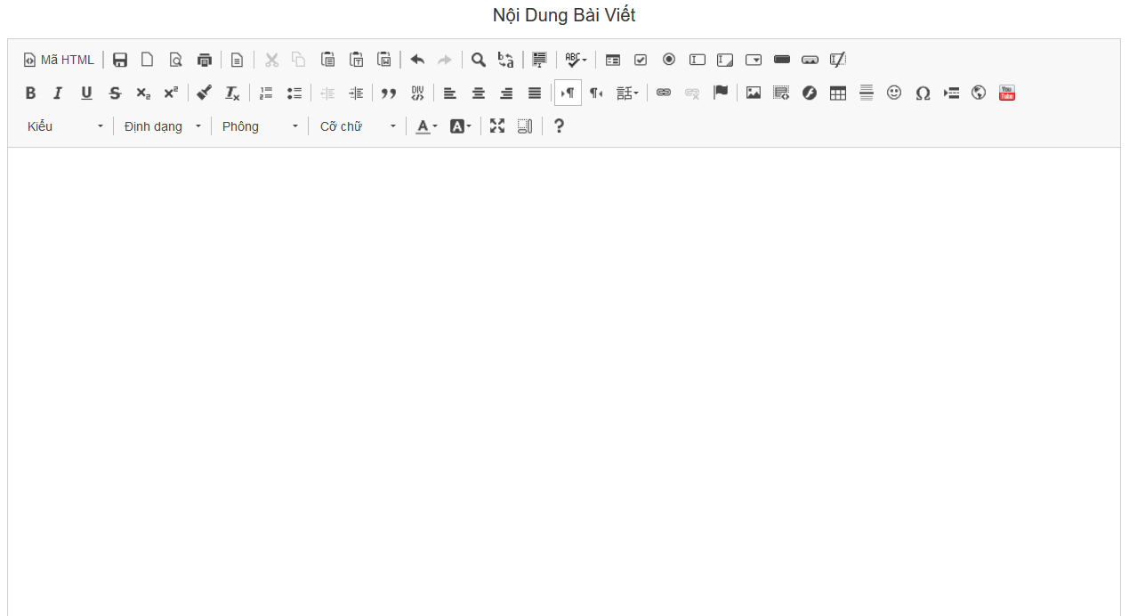Insert a YouTube video via toolbar icon
Image resolution: width=1129 pixels, height=616 pixels.
point(1006,93)
